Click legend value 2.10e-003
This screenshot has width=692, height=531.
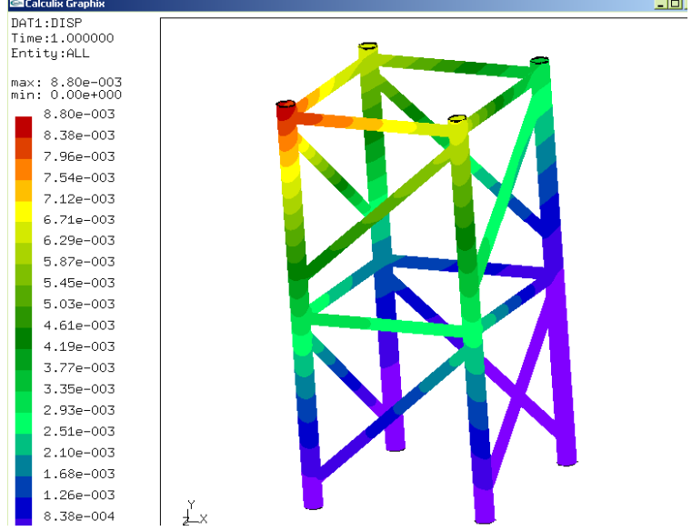click(79, 453)
